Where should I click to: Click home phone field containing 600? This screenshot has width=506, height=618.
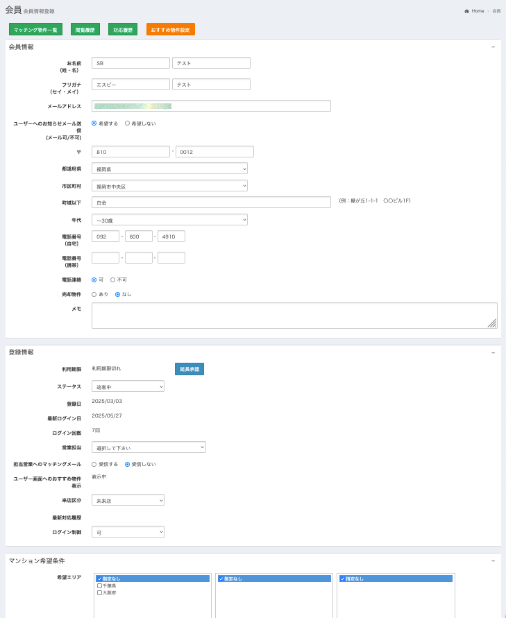click(138, 237)
